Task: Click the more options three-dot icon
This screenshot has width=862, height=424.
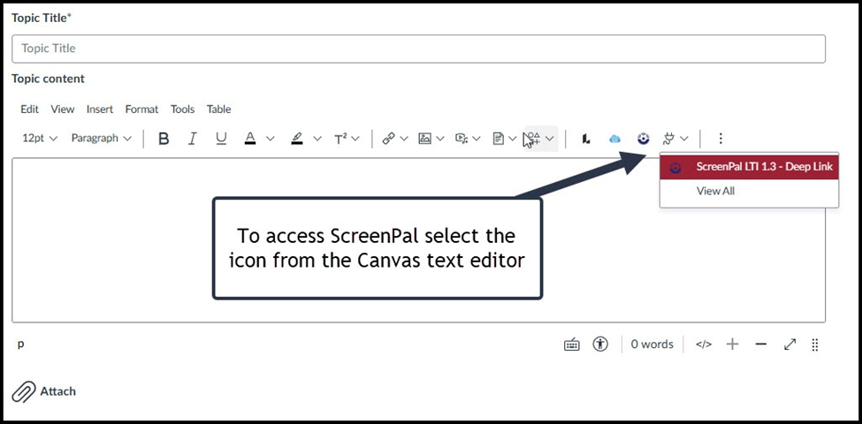Action: click(721, 139)
